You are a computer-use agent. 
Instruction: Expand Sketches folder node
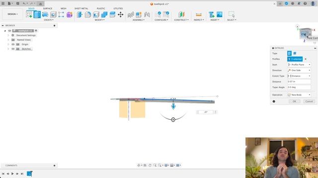tap(8, 49)
